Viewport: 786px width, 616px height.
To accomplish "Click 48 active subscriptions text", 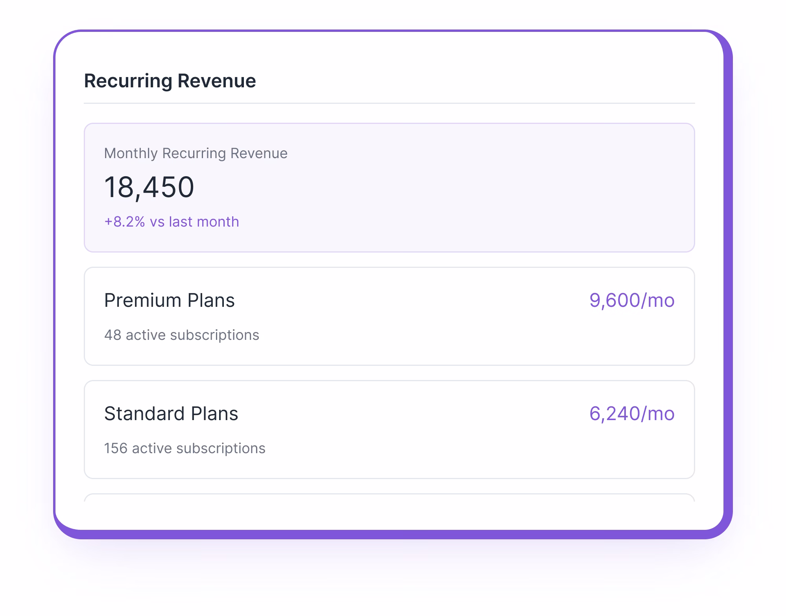I will click(x=181, y=335).
